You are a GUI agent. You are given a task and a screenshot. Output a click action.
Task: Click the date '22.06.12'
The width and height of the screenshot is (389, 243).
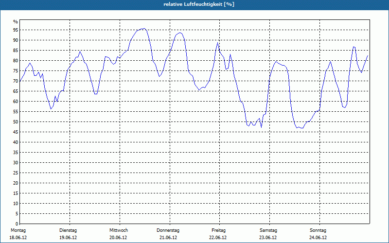tap(218, 238)
